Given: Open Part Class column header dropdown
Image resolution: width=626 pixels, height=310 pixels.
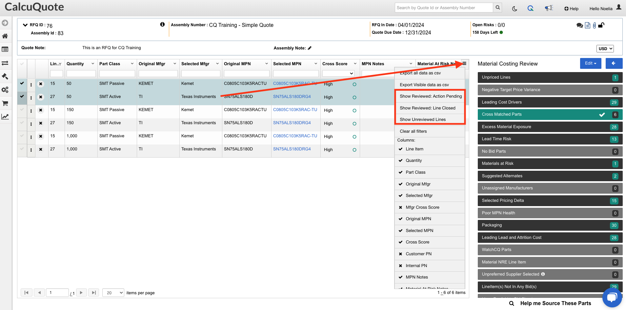Looking at the screenshot, I should pyautogui.click(x=132, y=64).
